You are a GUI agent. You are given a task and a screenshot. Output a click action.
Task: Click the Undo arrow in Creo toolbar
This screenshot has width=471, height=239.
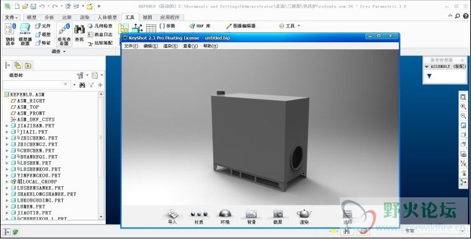(42, 6)
